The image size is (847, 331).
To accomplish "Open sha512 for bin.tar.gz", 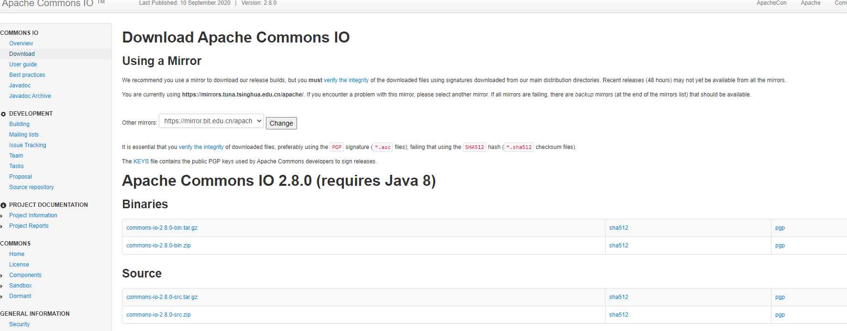I will (x=618, y=228).
